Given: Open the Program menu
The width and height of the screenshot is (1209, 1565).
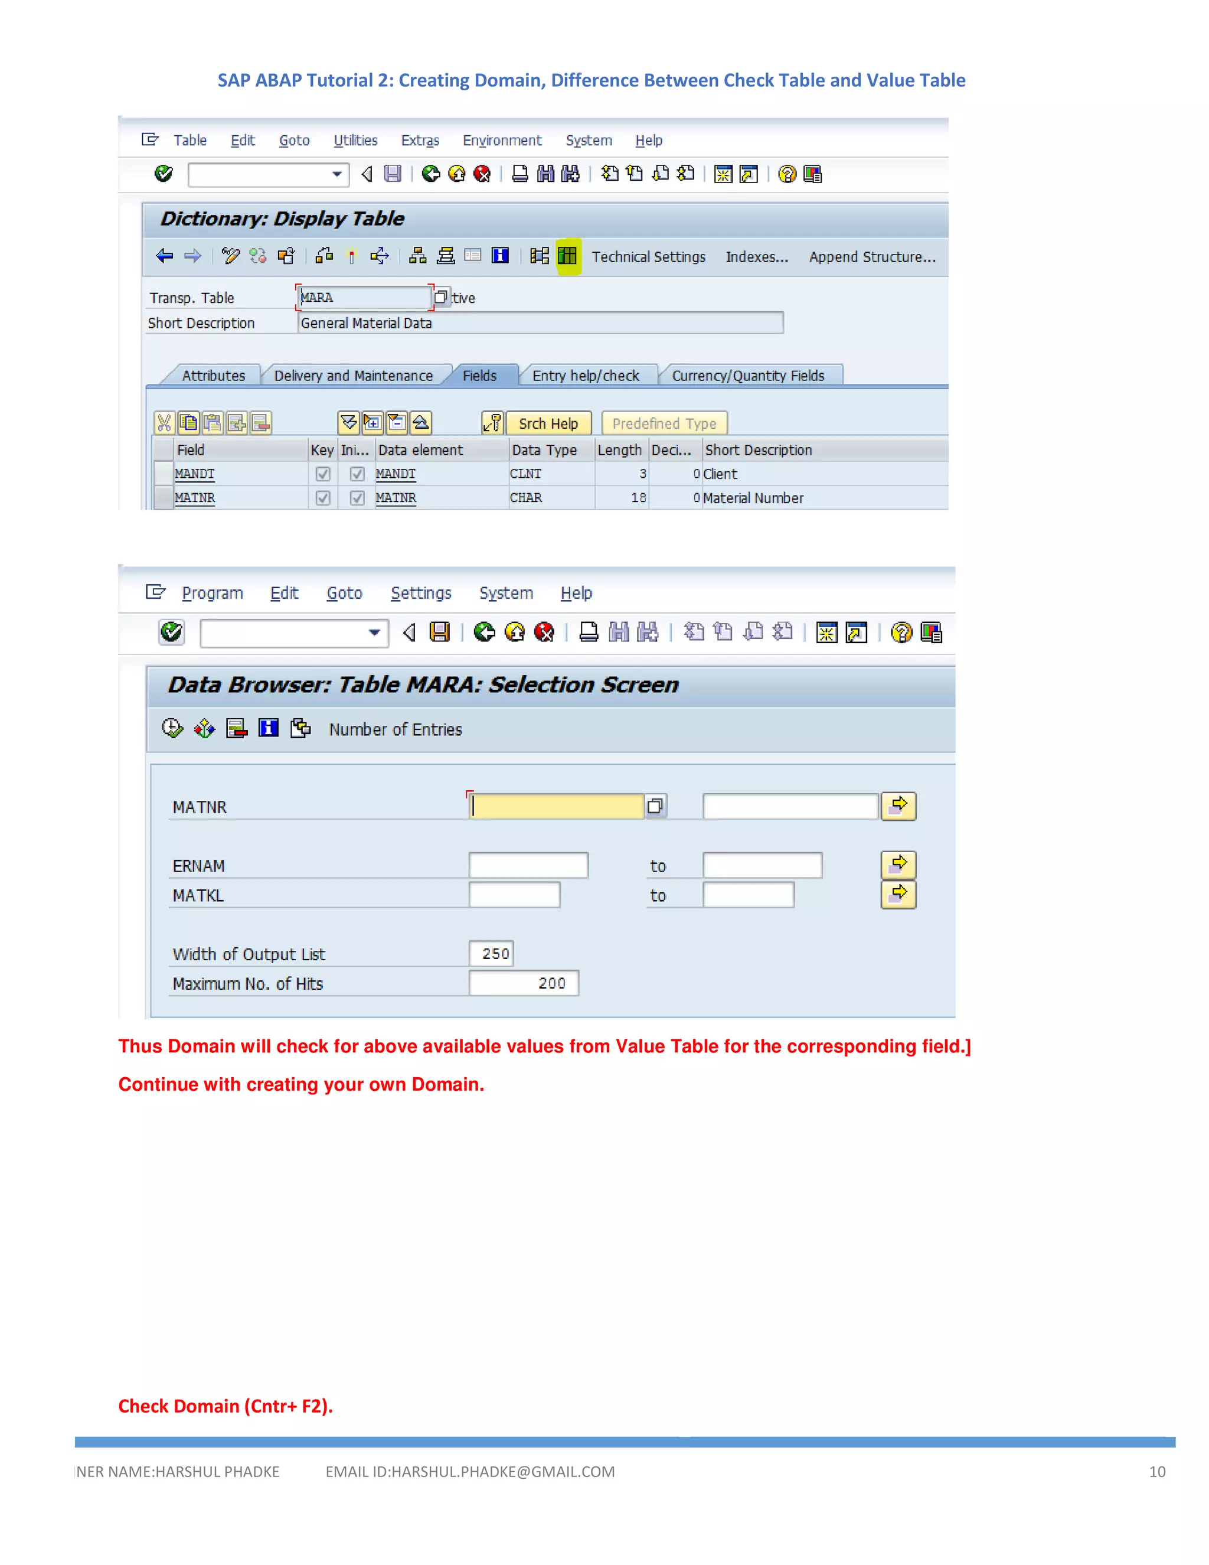Looking at the screenshot, I should (213, 594).
